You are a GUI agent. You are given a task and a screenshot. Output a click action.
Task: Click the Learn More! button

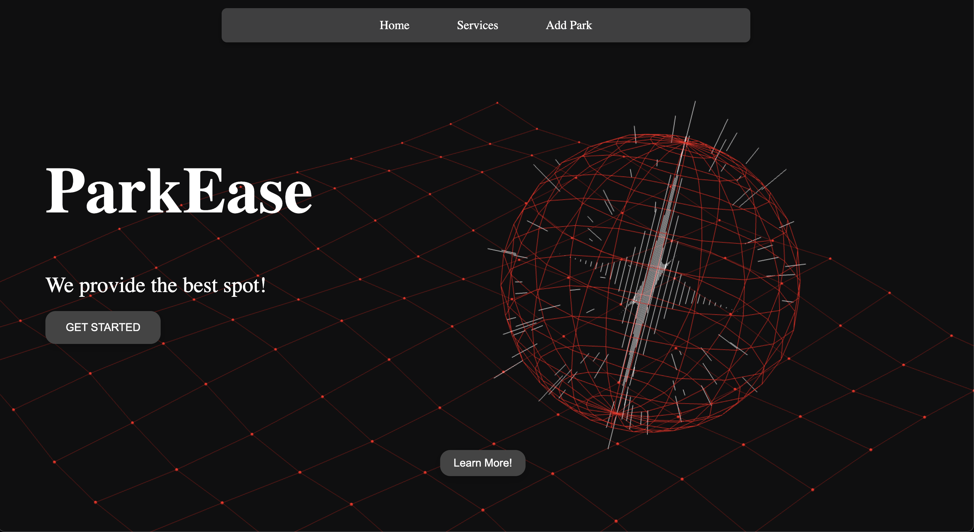click(483, 463)
